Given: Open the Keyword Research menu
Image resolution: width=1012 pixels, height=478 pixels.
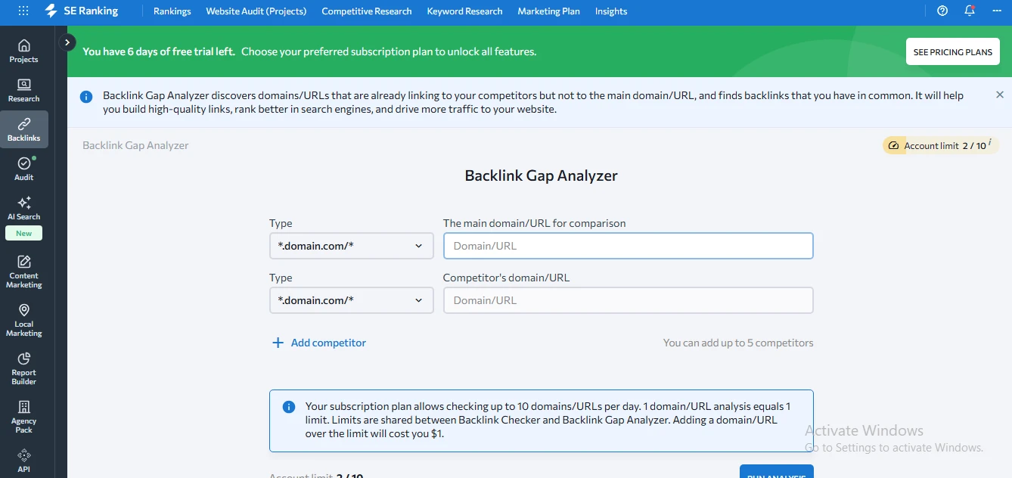Looking at the screenshot, I should 464,11.
